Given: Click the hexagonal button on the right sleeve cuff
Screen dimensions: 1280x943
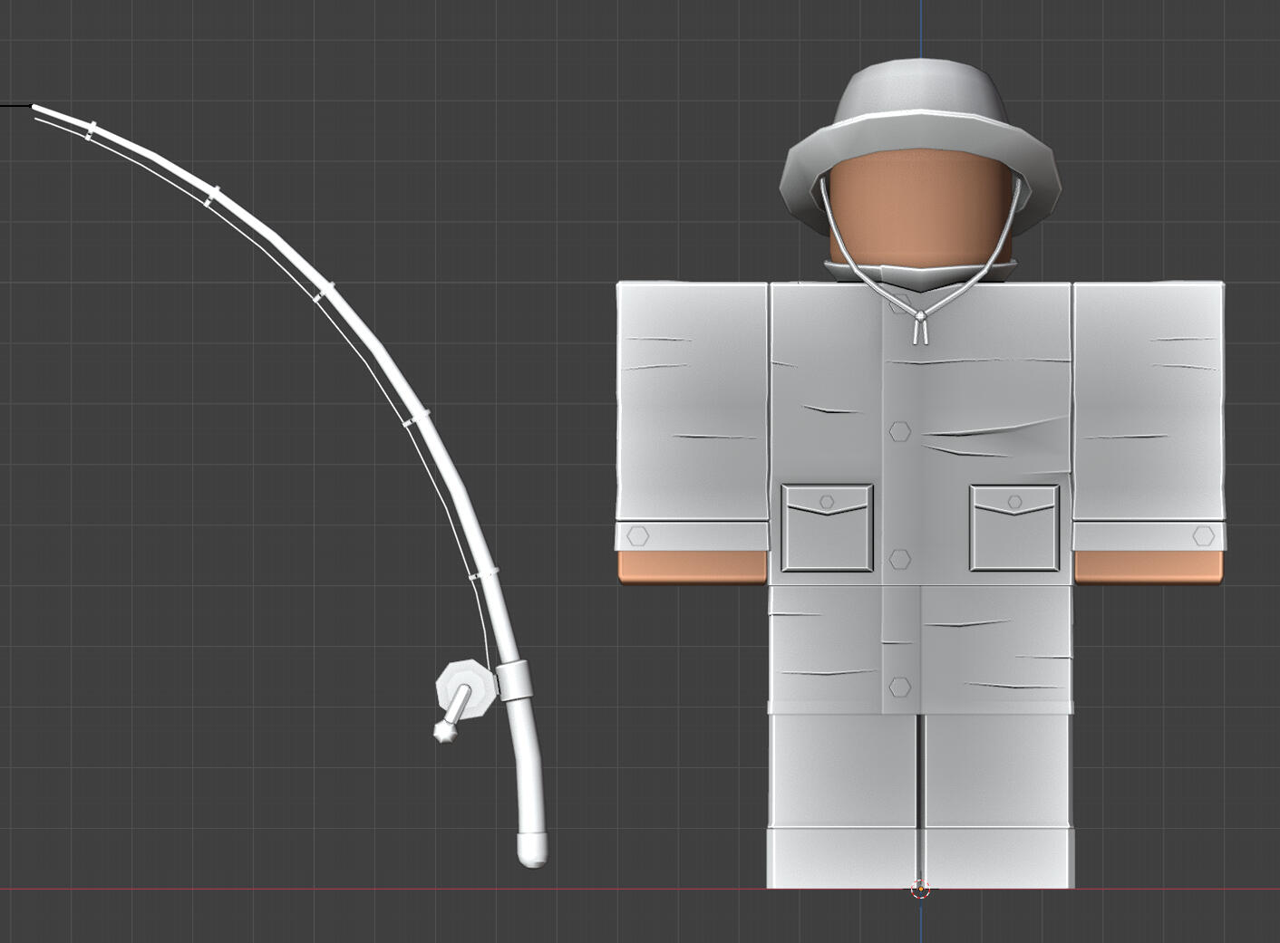Looking at the screenshot, I should [1203, 536].
